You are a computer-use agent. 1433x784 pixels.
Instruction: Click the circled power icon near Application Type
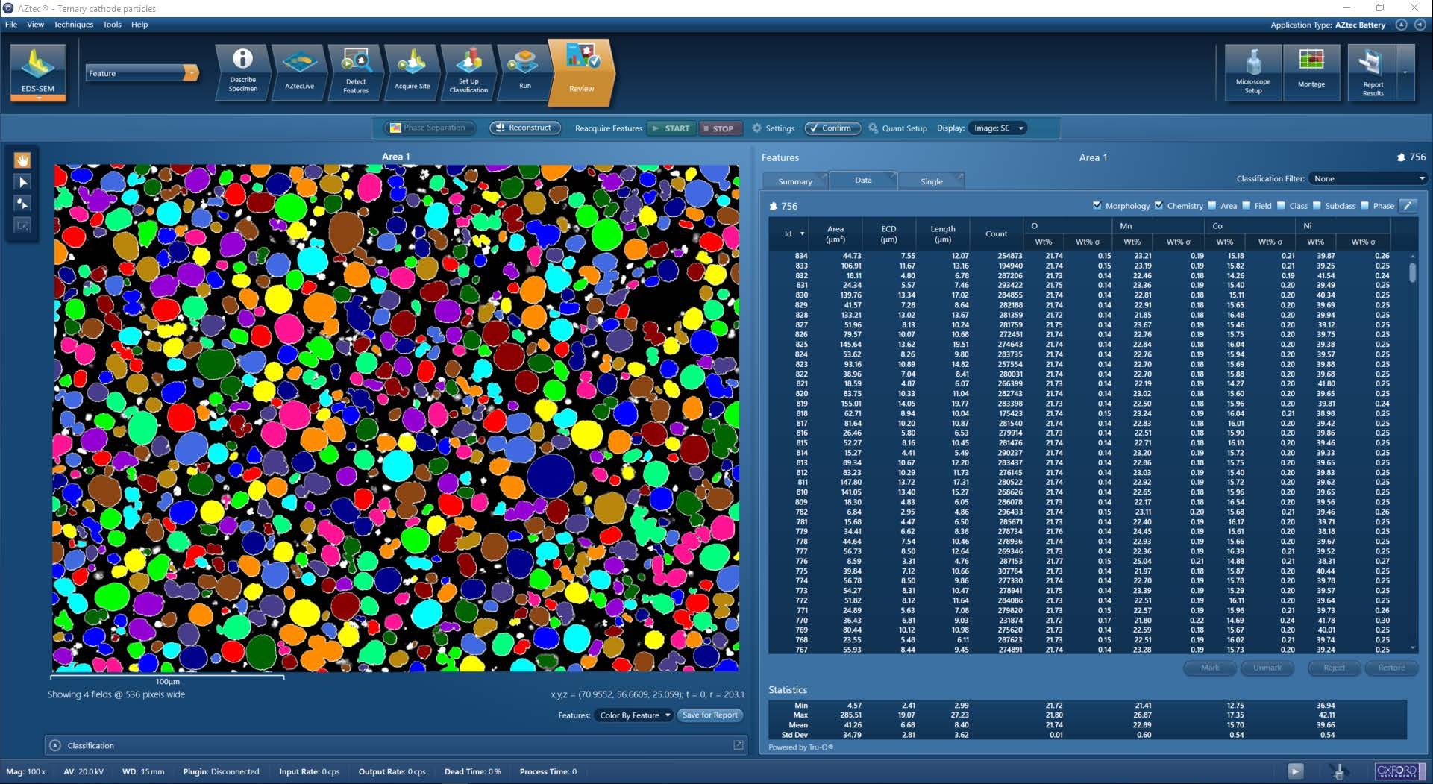point(1420,25)
